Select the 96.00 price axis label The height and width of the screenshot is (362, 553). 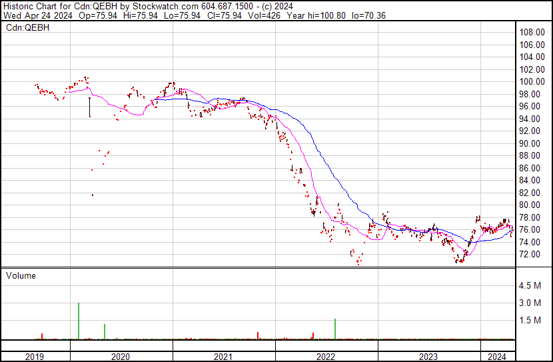pyautogui.click(x=530, y=106)
